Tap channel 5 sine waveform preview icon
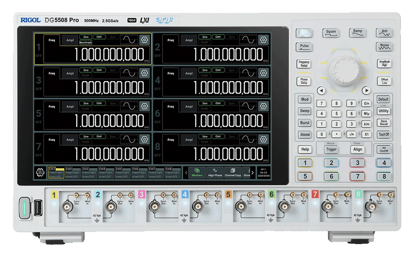The width and height of the screenshot is (415, 256). click(129, 107)
